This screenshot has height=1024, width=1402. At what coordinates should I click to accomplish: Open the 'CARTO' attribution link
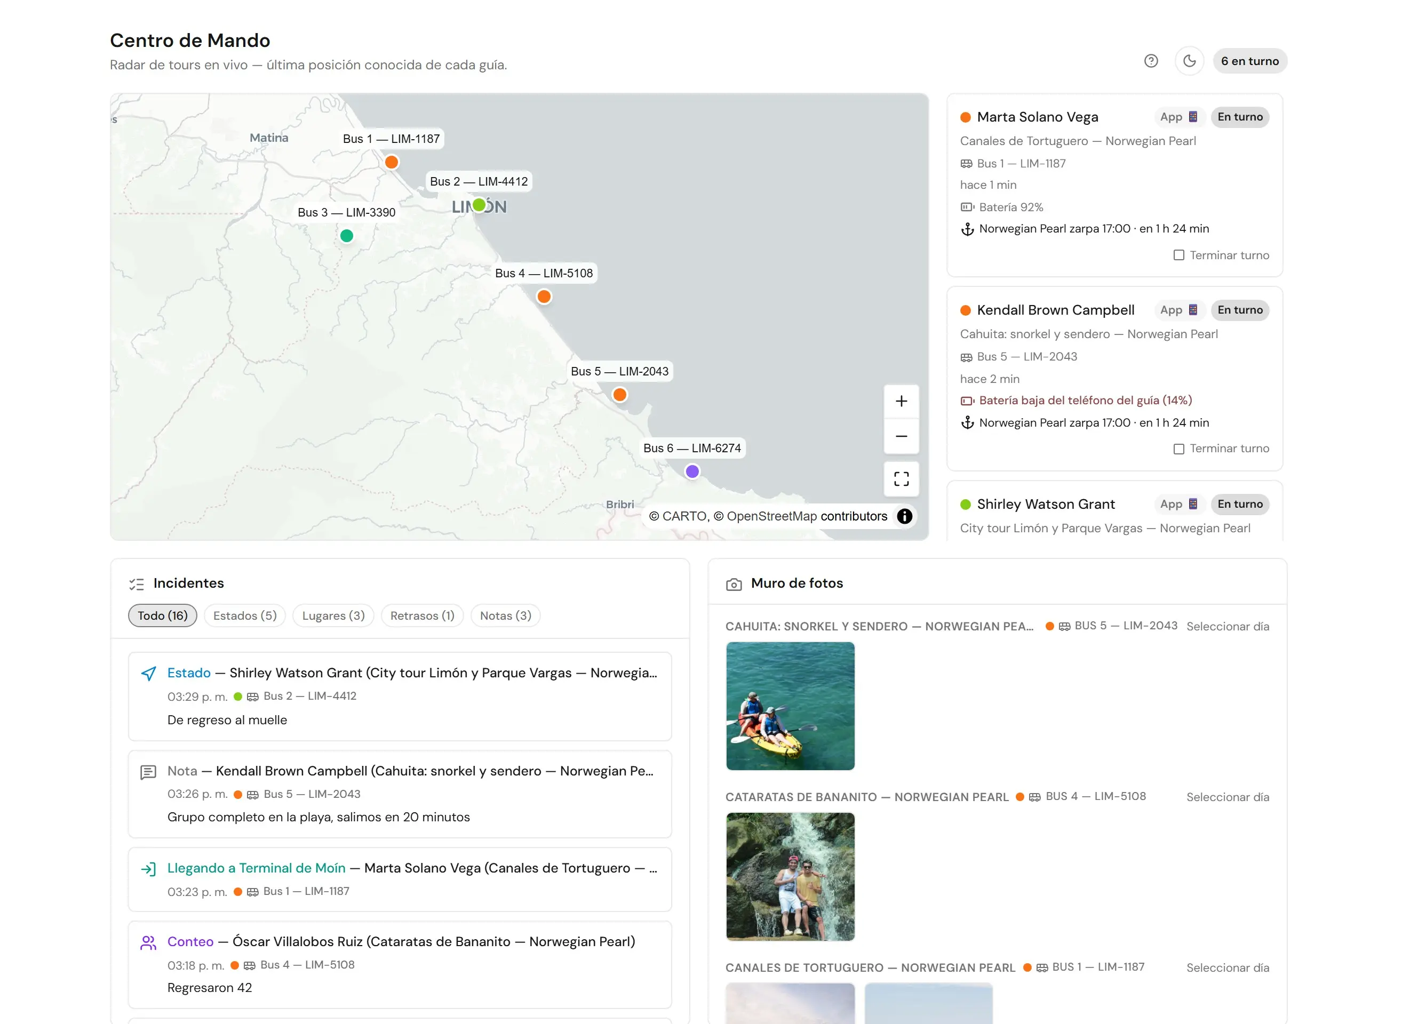pyautogui.click(x=684, y=516)
